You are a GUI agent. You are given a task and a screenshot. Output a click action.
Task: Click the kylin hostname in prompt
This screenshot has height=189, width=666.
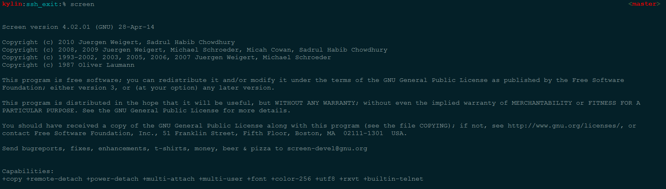pyautogui.click(x=12, y=4)
